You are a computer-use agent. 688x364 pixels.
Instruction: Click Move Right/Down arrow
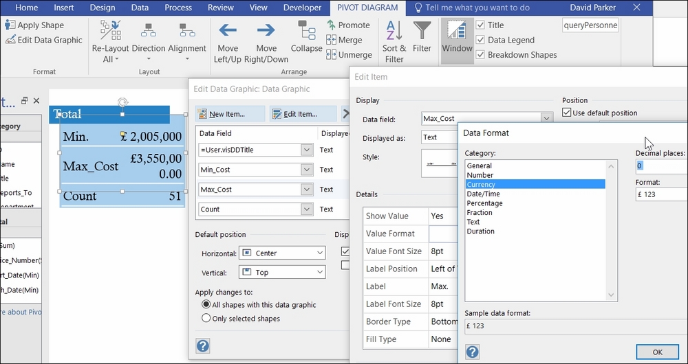tap(266, 30)
